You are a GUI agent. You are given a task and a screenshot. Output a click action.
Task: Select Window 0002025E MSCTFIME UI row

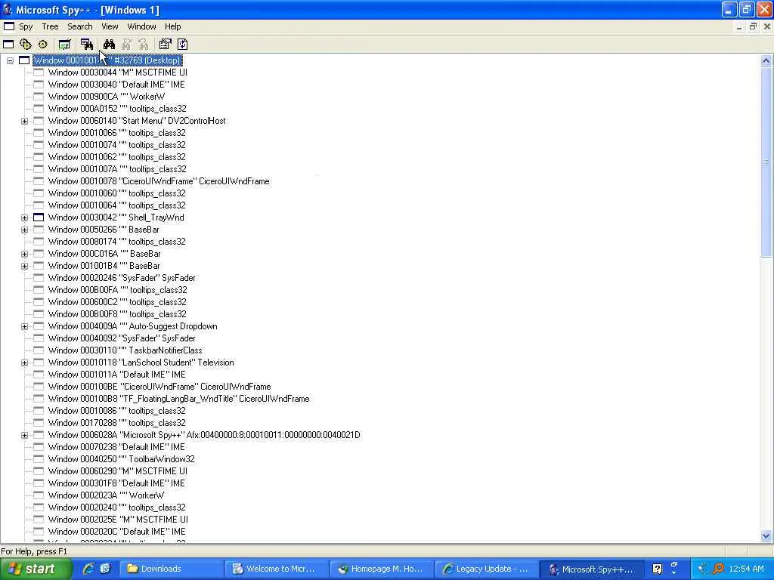click(118, 520)
